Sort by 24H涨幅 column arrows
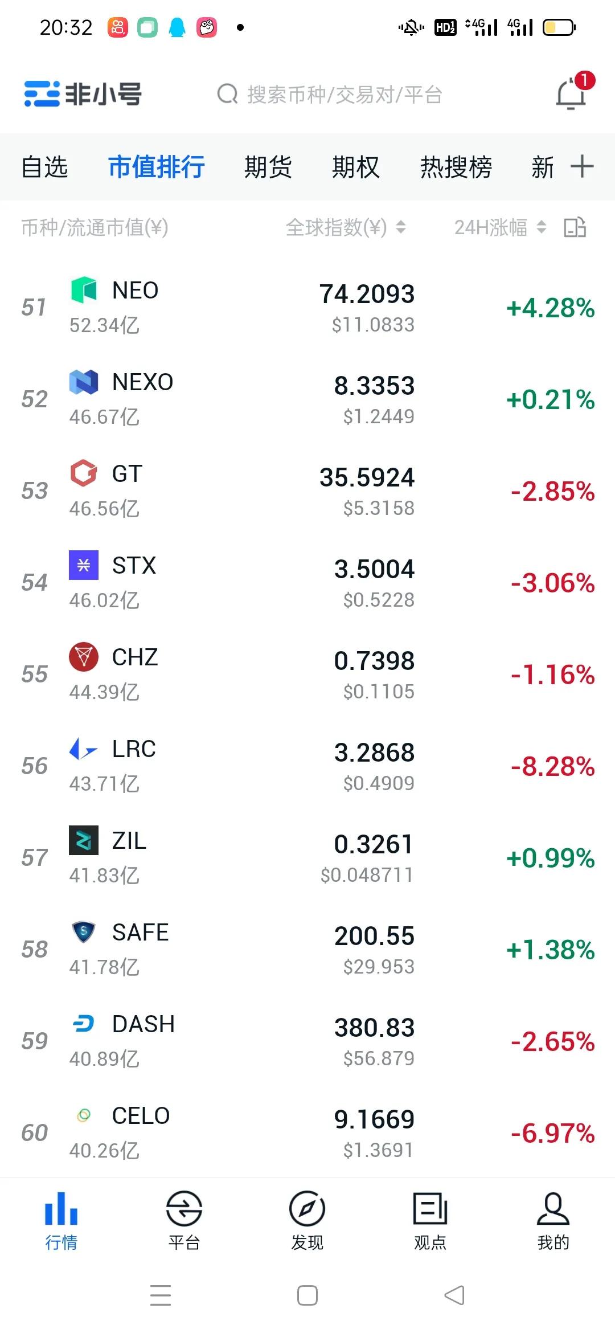 pos(542,227)
